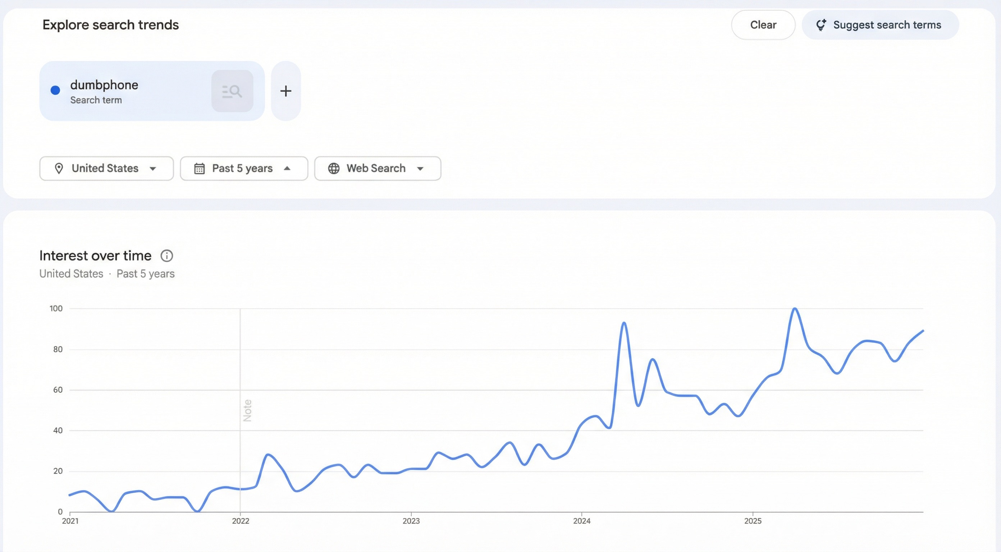Click the calendar icon beside Past 5 years
This screenshot has height=552, width=1001.
pyautogui.click(x=199, y=169)
